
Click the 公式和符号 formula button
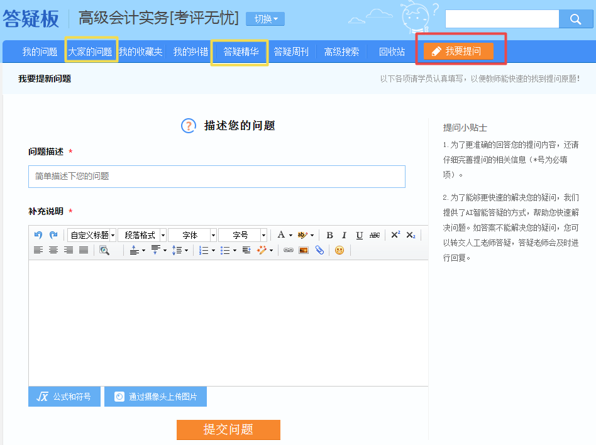tap(64, 397)
